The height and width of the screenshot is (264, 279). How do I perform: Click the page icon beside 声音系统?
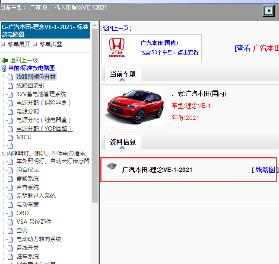point(10,187)
